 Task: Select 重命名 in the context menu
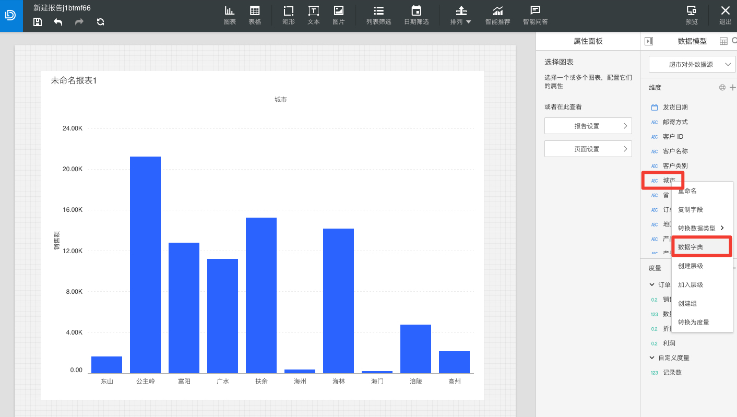click(x=687, y=191)
